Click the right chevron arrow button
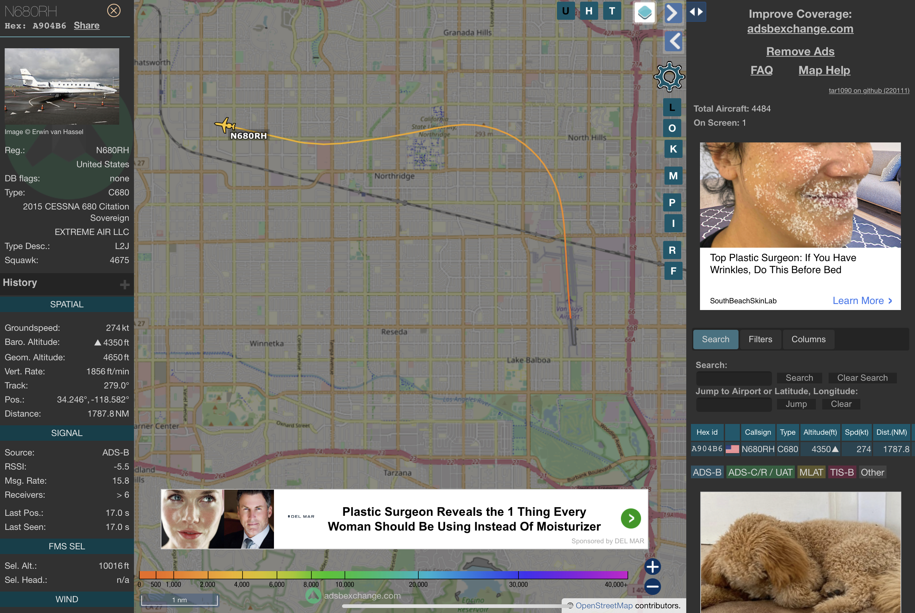 [x=673, y=13]
